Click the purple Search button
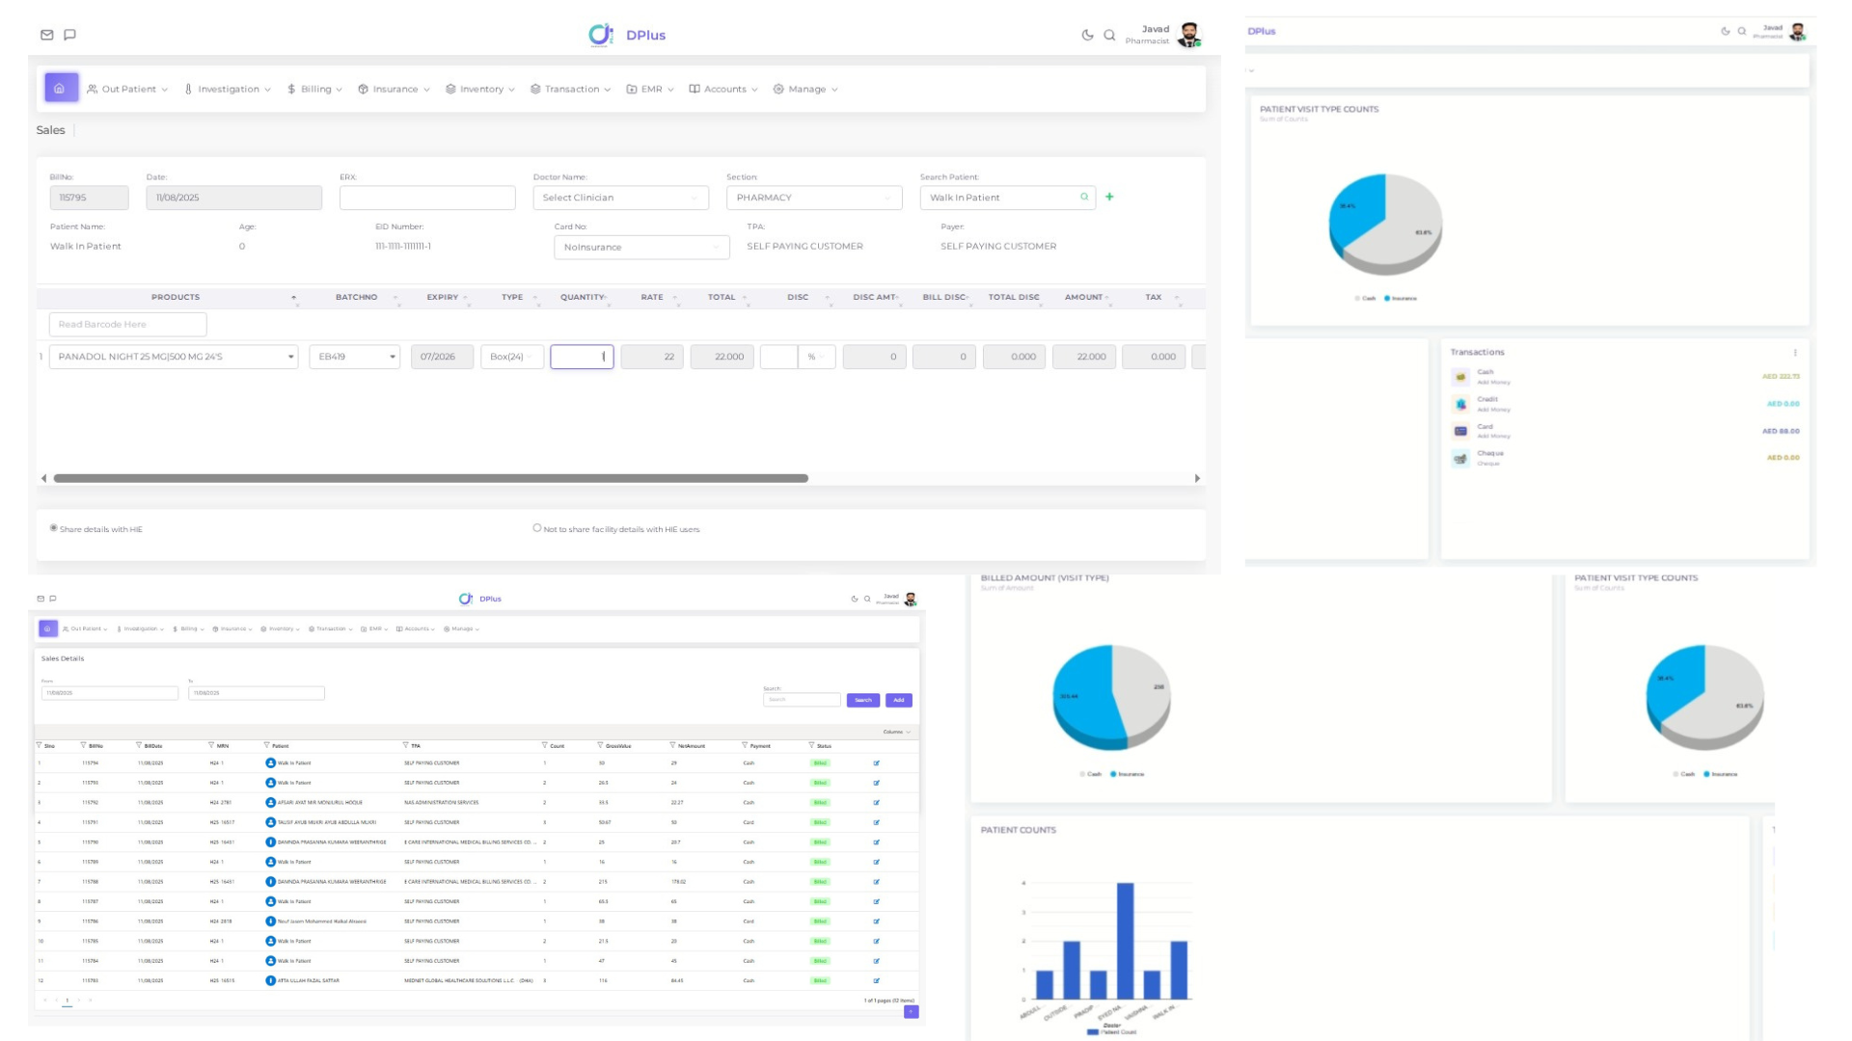The height and width of the screenshot is (1041, 1852). (x=862, y=701)
